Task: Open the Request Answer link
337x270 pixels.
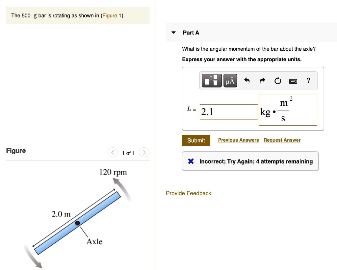Action: [x=282, y=140]
